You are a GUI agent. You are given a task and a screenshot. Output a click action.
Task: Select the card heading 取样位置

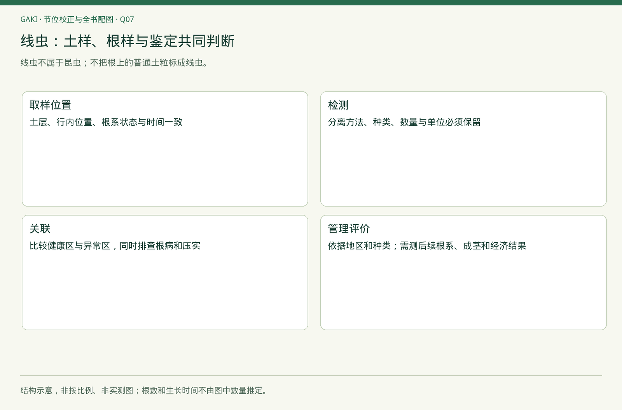(51, 105)
